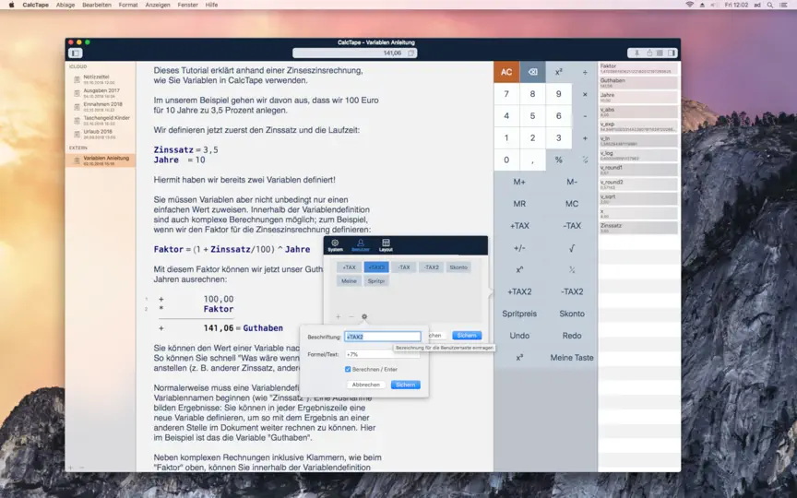The width and height of the screenshot is (797, 498).
Task: Click the square root key
Action: coord(572,248)
